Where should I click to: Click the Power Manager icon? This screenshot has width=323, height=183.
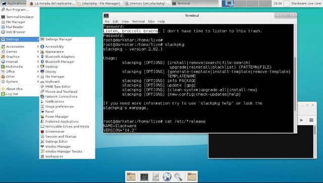click(42, 116)
